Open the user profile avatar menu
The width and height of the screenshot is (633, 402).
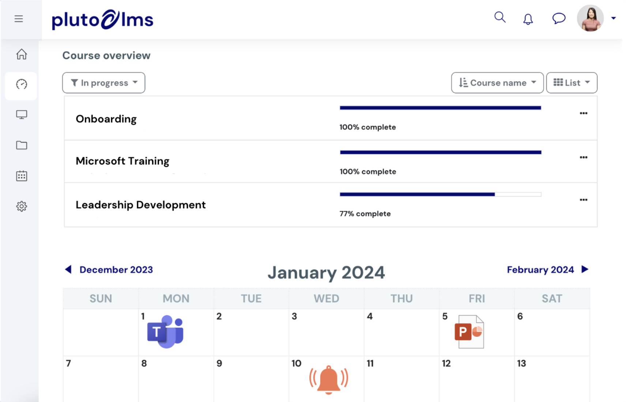(590, 18)
